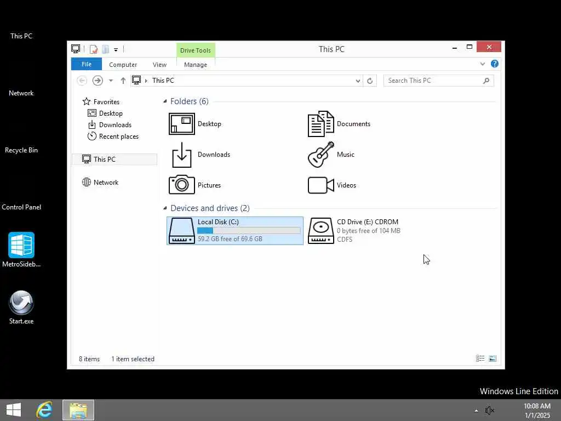561x421 pixels.
Task: Switch to large icons view in the status bar
Action: 493,359
